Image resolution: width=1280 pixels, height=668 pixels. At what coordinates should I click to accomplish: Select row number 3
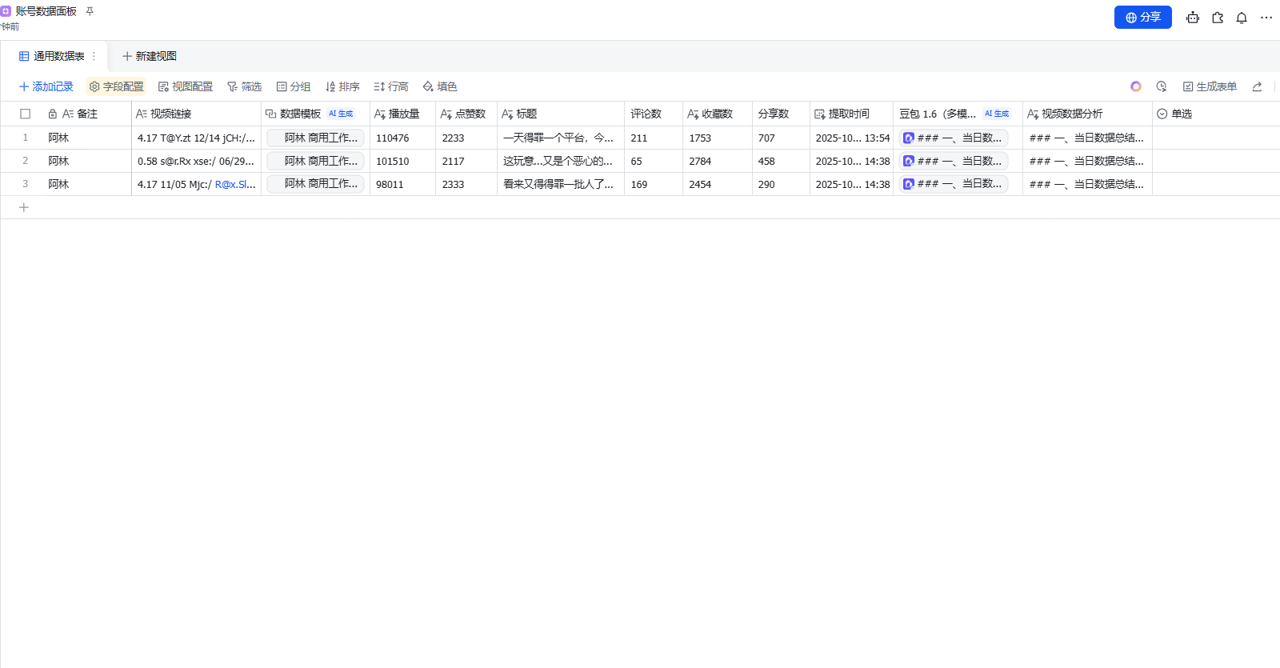pyautogui.click(x=25, y=184)
